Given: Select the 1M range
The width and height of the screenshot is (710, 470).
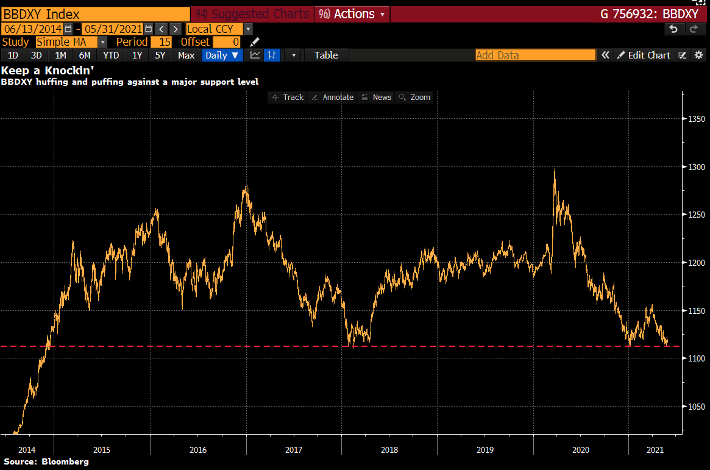Looking at the screenshot, I should 60,55.
